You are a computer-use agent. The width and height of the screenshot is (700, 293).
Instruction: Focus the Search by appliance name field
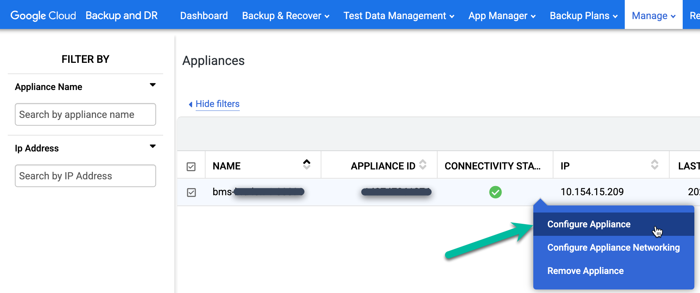[85, 114]
